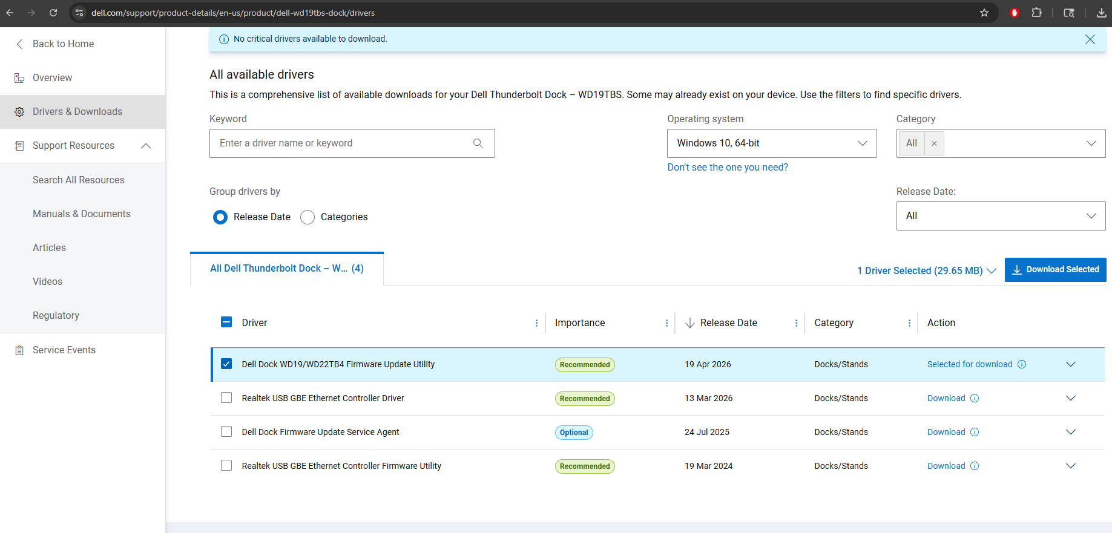The height and width of the screenshot is (533, 1112).
Task: Open the extensions puzzle icon
Action: click(x=1036, y=13)
